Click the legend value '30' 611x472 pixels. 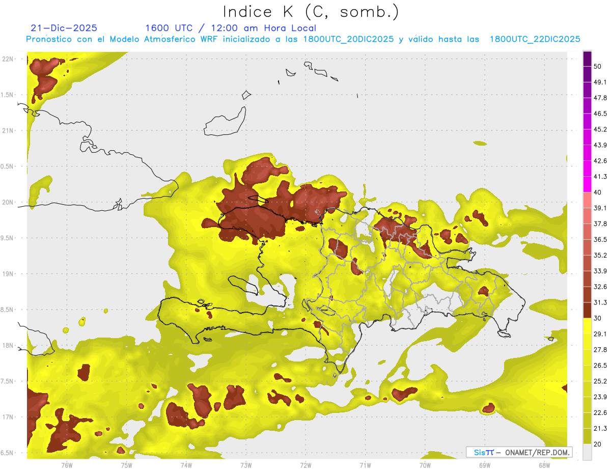598,318
